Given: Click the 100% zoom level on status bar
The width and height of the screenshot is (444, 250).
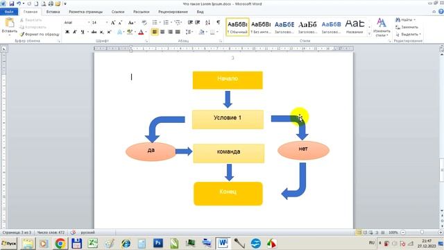Looking at the screenshot, I should click(393, 233).
